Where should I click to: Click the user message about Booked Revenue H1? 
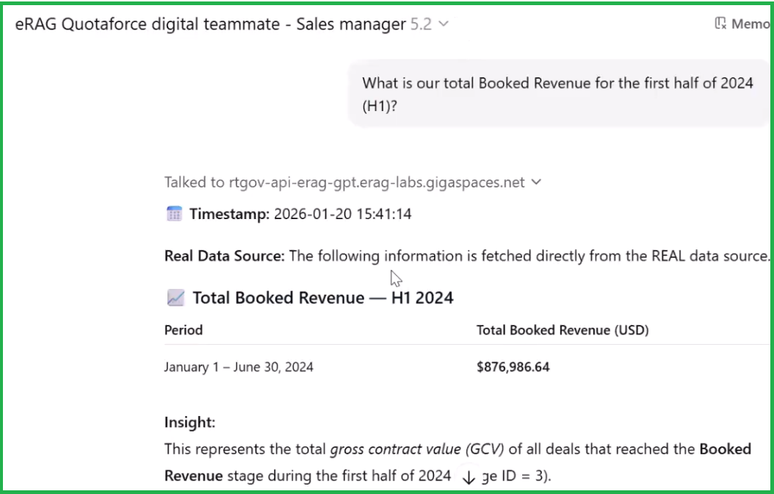pos(558,94)
